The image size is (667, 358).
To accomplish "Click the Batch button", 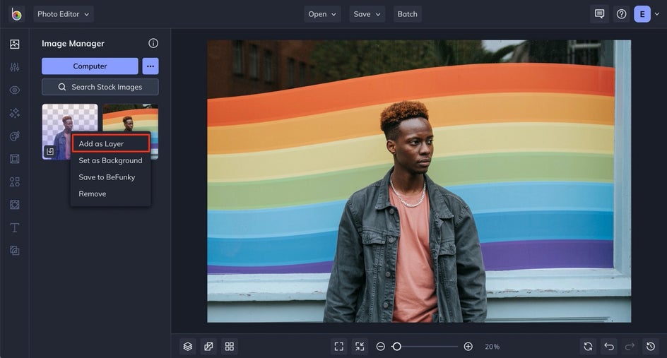I will [x=407, y=14].
